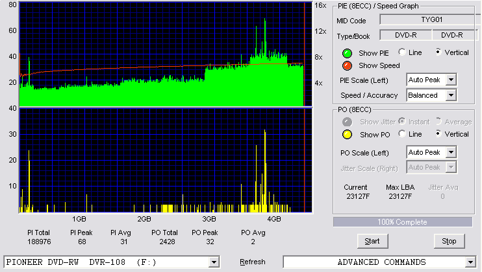
Task: Select Average jitter radio button
Action: 438,121
